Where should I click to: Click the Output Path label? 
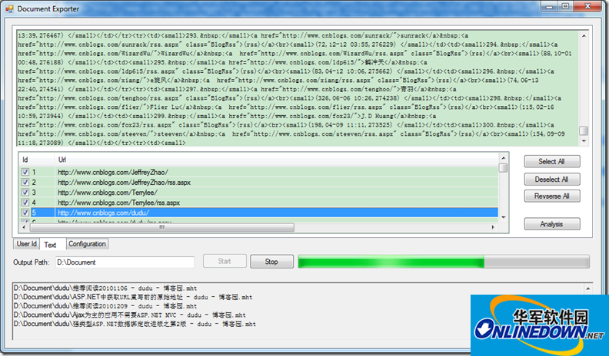point(32,262)
